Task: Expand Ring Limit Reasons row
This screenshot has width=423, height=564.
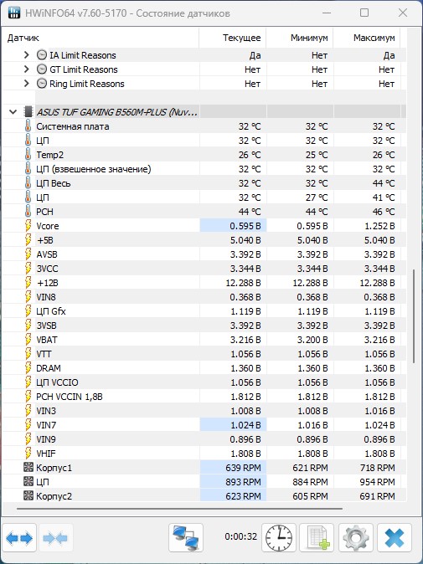Action: (x=26, y=84)
